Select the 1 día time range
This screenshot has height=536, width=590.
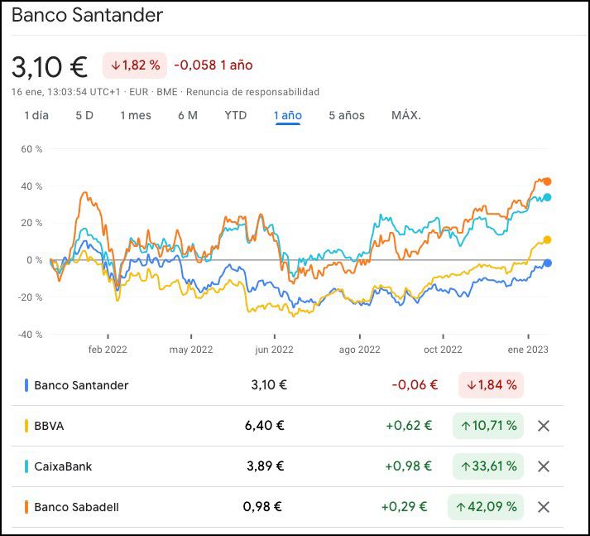[x=36, y=115]
